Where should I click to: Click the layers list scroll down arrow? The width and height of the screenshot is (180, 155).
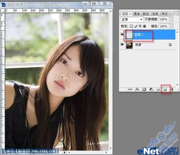pyautogui.click(x=177, y=85)
